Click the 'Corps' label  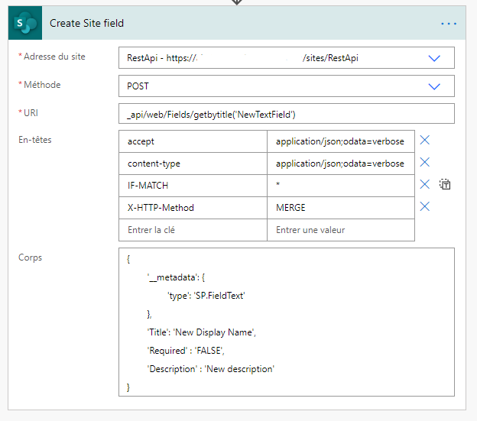pyautogui.click(x=30, y=257)
